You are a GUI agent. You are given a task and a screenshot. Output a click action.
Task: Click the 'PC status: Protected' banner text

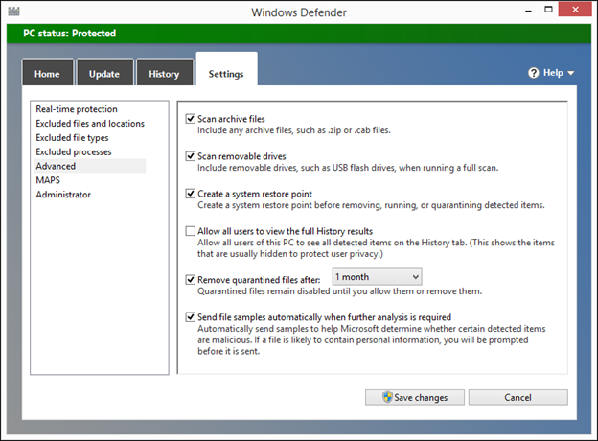tap(69, 34)
